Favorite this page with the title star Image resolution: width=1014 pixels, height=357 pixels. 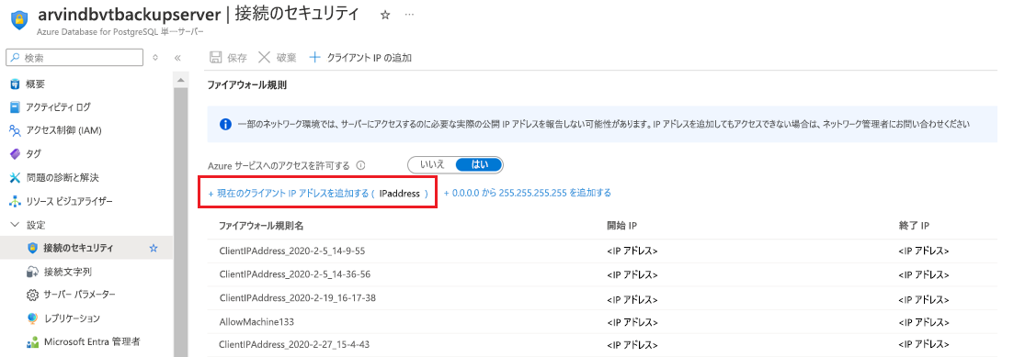(385, 15)
